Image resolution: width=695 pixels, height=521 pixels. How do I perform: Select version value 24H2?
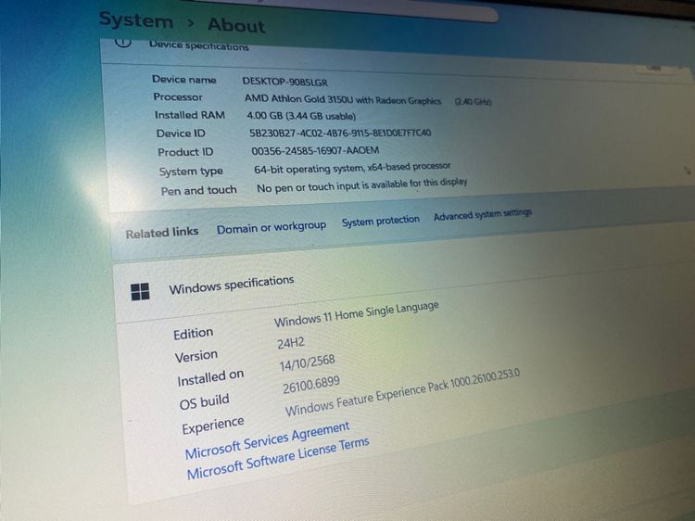pos(291,343)
